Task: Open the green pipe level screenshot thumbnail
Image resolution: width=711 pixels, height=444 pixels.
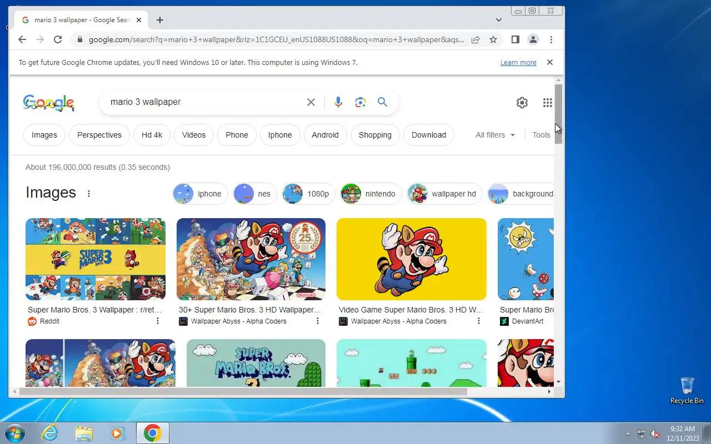Action: click(412, 363)
